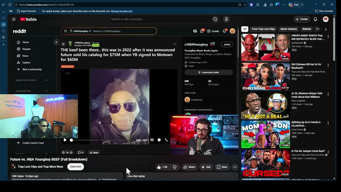Open the YouTube hamburger guide menu
Screen dimensions: 341x192
(x=14, y=19)
